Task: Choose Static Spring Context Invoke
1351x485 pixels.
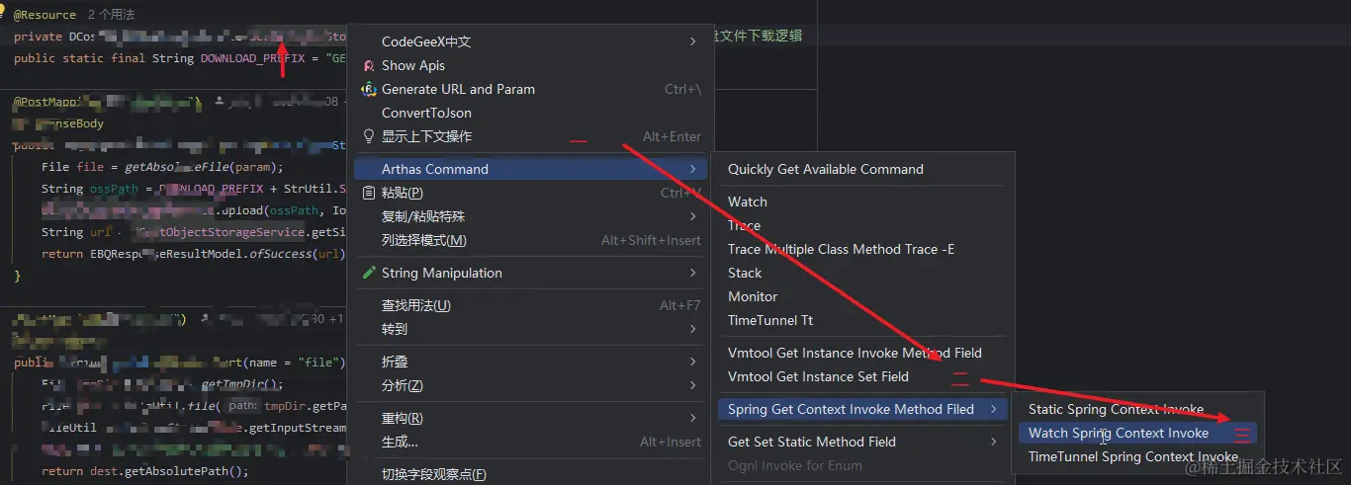Action: [1116, 409]
